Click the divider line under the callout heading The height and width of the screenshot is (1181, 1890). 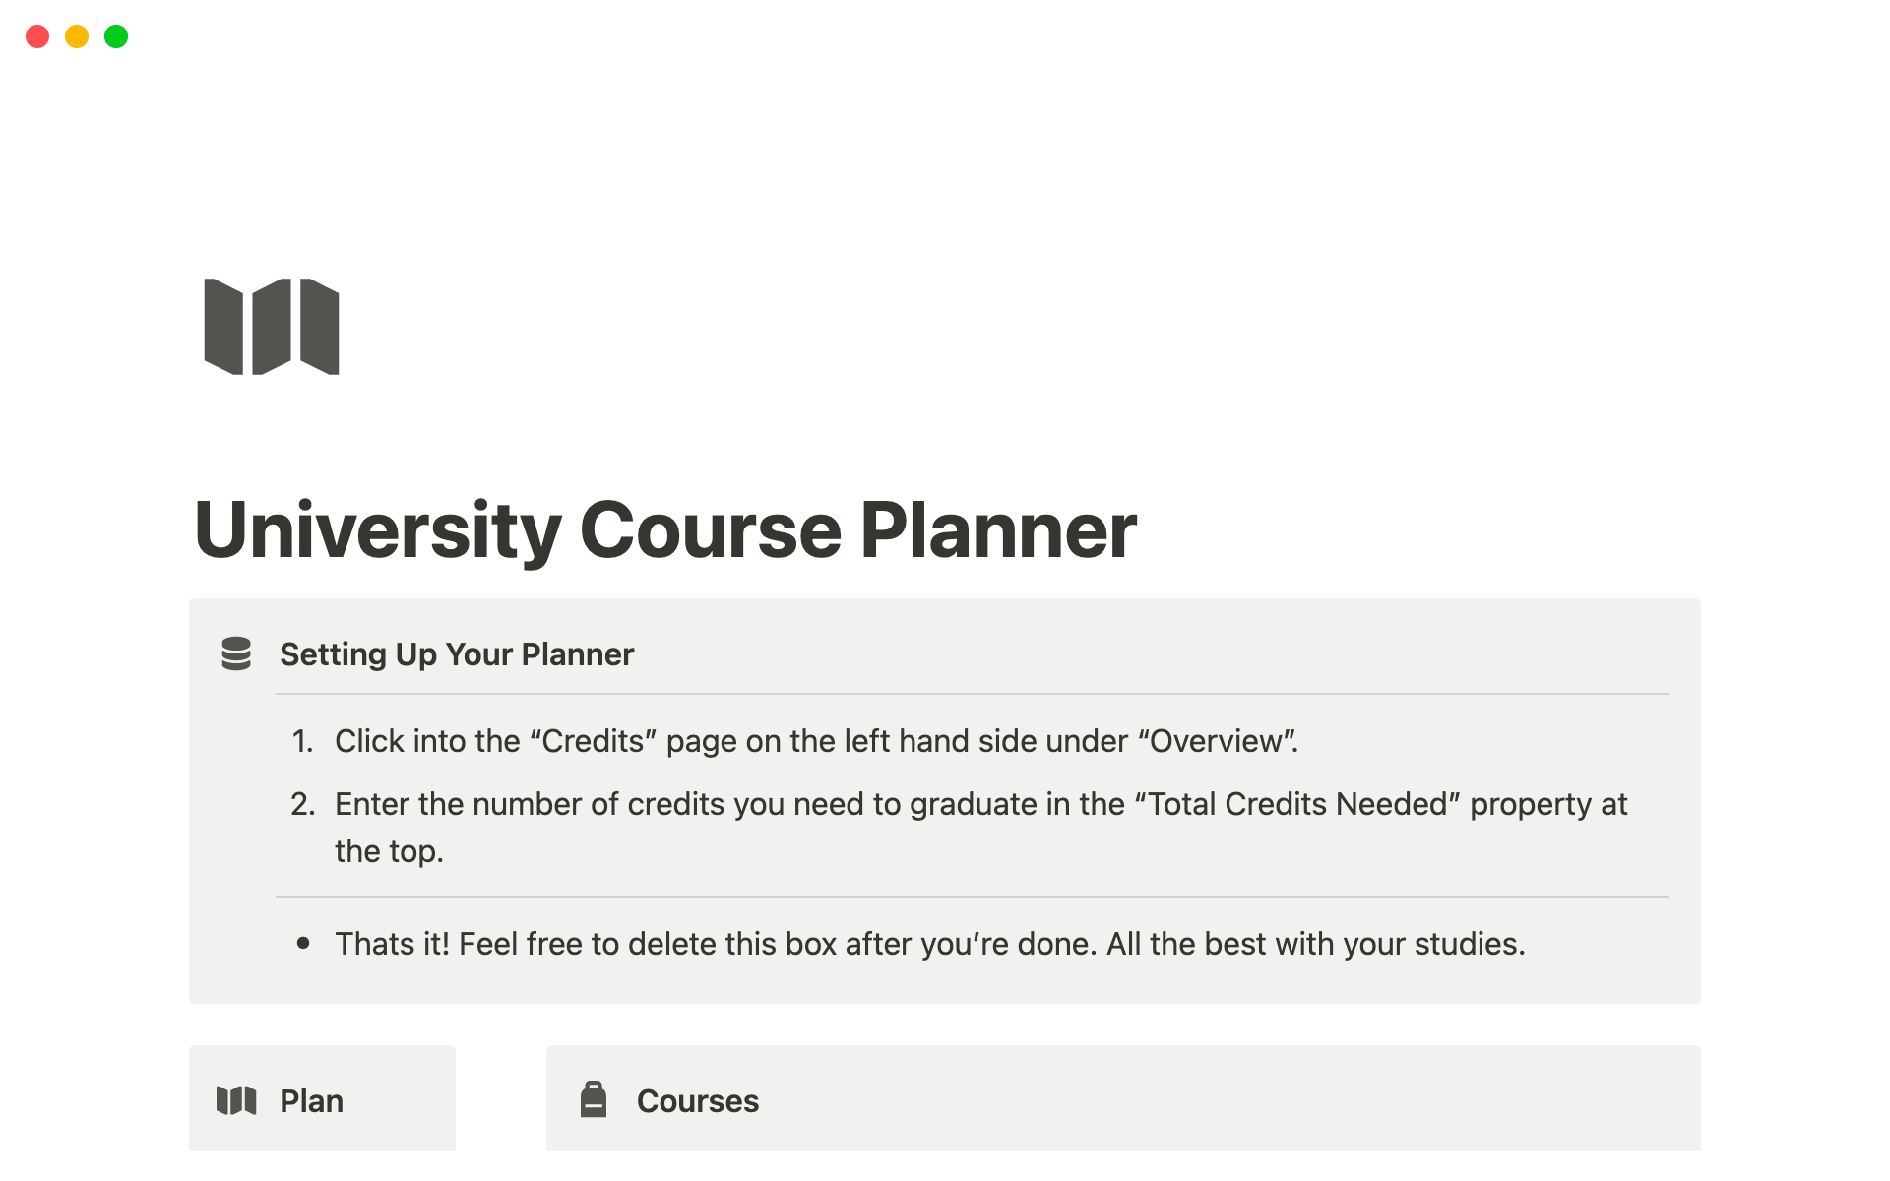pos(972,694)
